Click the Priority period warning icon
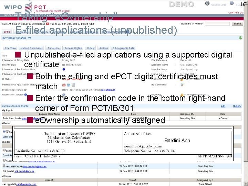 pyautogui.click(x=182, y=95)
